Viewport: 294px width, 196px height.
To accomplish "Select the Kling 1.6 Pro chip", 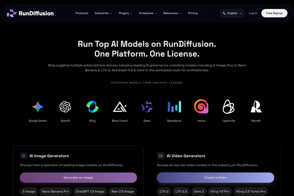I will click(220, 191).
